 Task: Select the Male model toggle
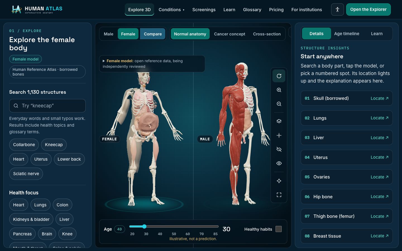(x=109, y=34)
